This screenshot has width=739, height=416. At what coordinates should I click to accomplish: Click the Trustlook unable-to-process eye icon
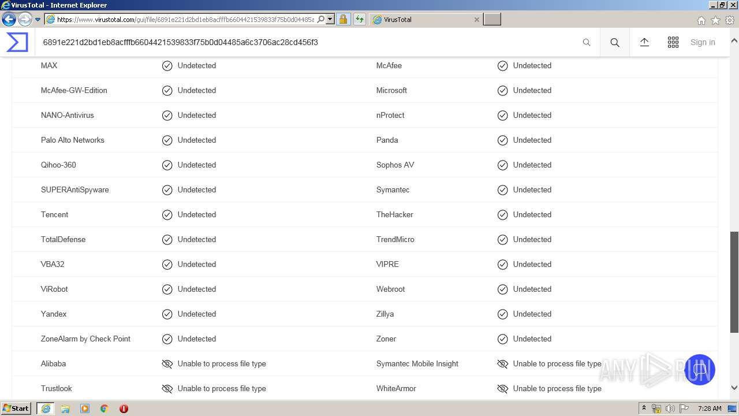167,388
